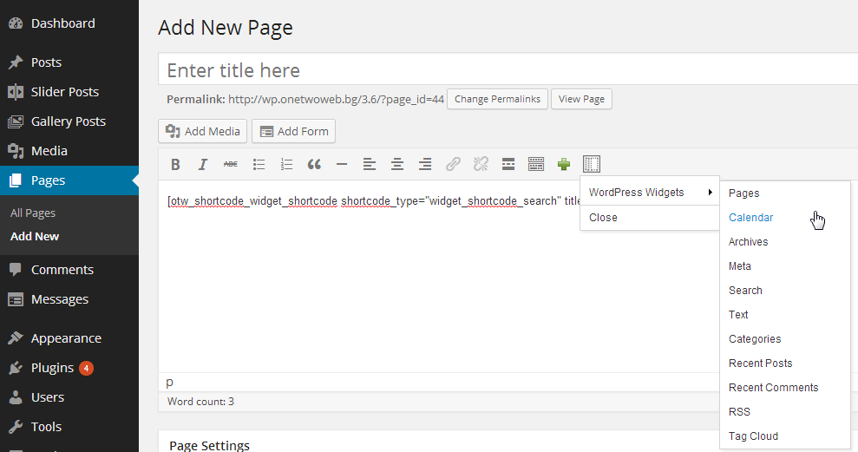Remove link with unlink icon
The width and height of the screenshot is (858, 452).
click(x=481, y=164)
